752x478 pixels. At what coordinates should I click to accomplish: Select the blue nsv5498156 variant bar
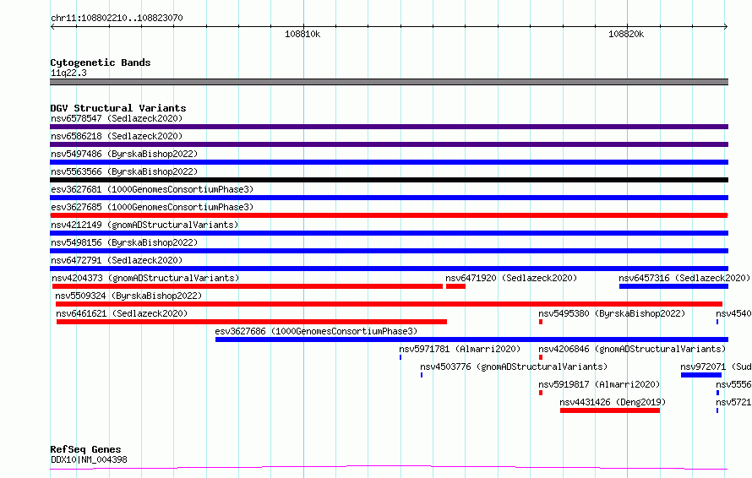click(x=389, y=251)
